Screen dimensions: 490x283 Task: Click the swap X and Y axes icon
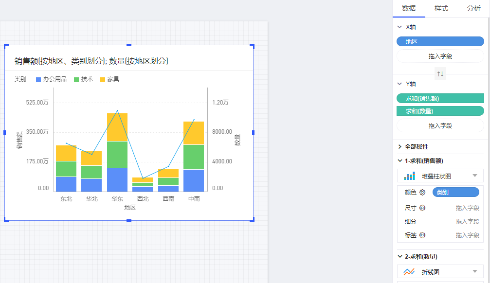coord(440,74)
